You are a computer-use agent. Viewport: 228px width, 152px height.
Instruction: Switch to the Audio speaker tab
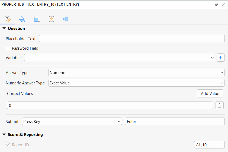[x=66, y=19]
